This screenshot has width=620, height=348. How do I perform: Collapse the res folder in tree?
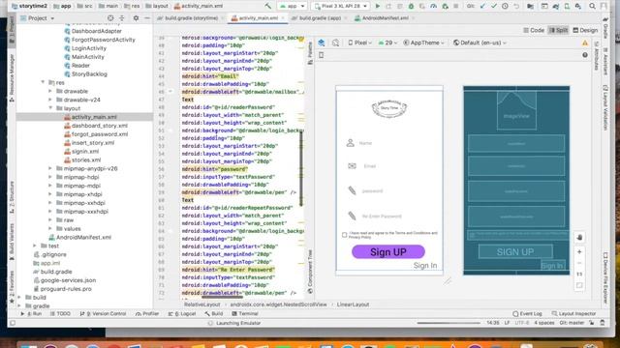pos(43,82)
